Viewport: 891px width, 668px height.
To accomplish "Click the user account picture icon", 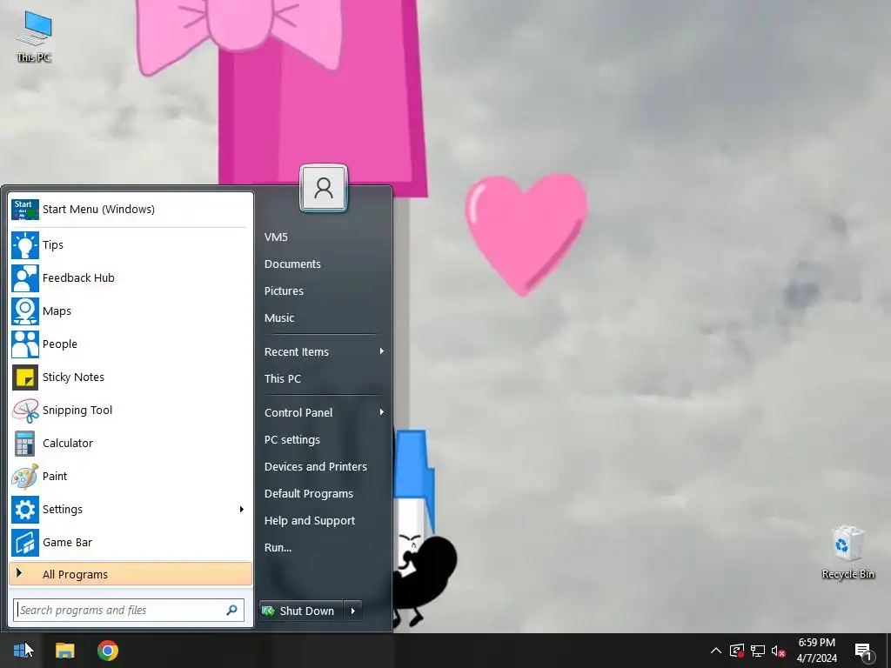I will click(324, 188).
